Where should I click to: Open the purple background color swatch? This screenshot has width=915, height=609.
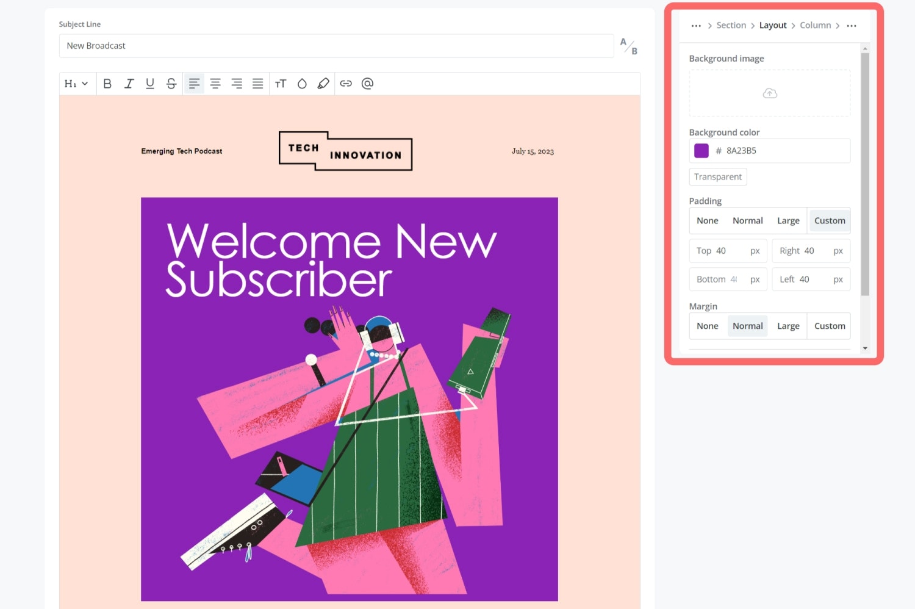click(x=701, y=151)
